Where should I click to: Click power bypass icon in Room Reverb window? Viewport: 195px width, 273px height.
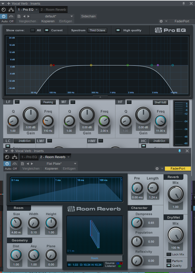[x=7, y=164]
